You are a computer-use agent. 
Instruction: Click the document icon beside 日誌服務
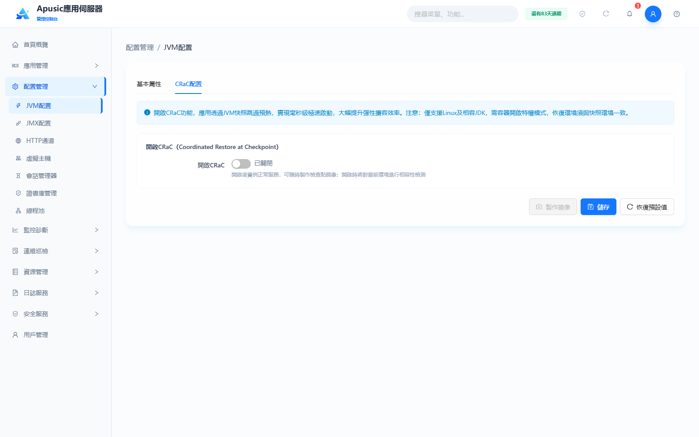click(x=15, y=293)
